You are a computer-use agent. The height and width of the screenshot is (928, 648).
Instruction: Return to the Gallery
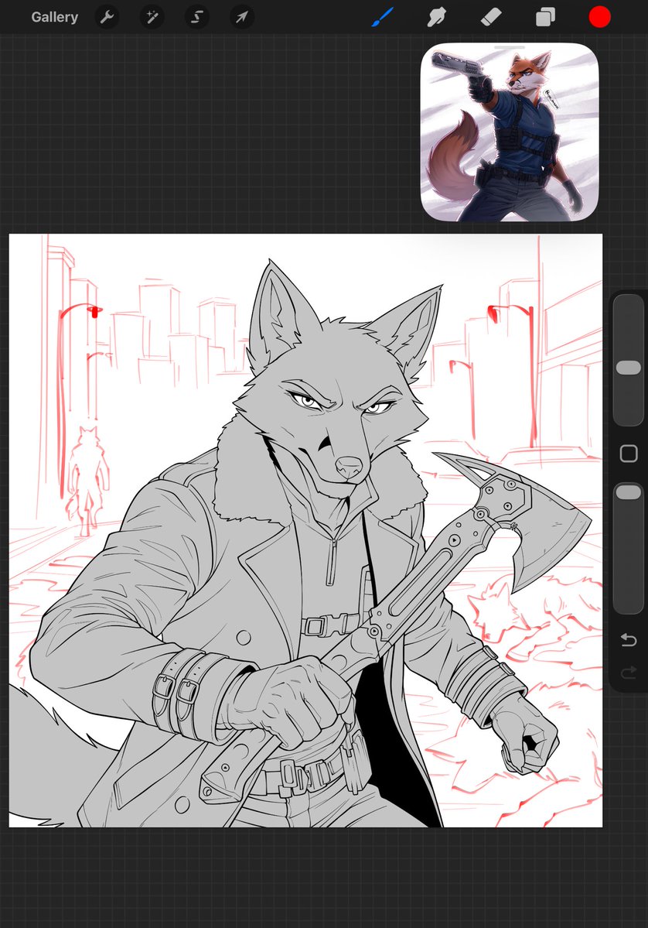click(54, 17)
